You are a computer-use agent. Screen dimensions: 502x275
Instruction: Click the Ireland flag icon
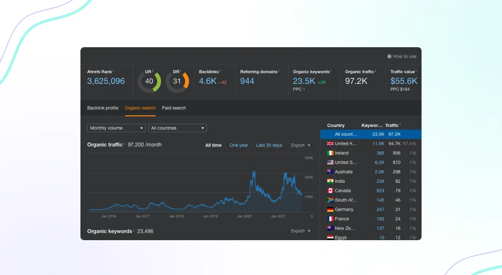330,153
